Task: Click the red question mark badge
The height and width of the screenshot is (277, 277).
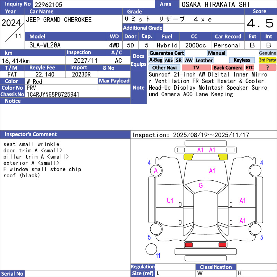Action: pyautogui.click(x=267, y=68)
